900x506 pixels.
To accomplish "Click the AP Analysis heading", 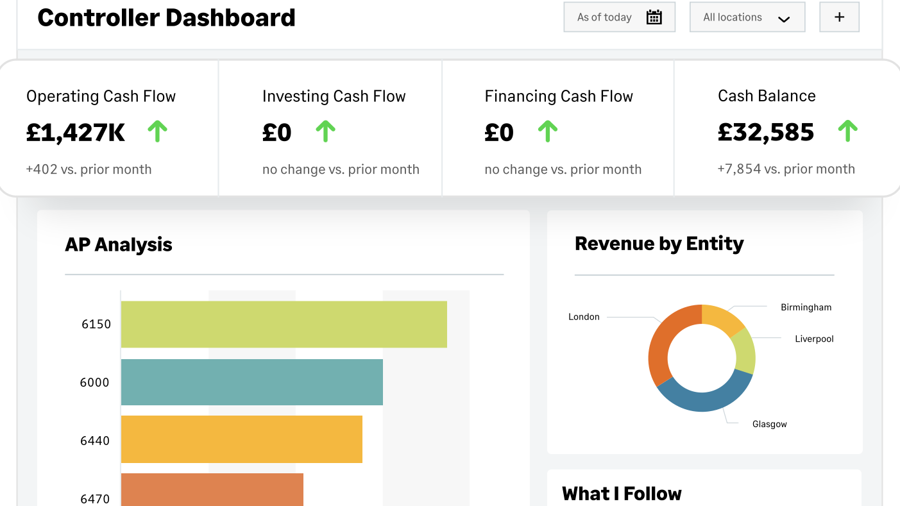I will click(119, 244).
